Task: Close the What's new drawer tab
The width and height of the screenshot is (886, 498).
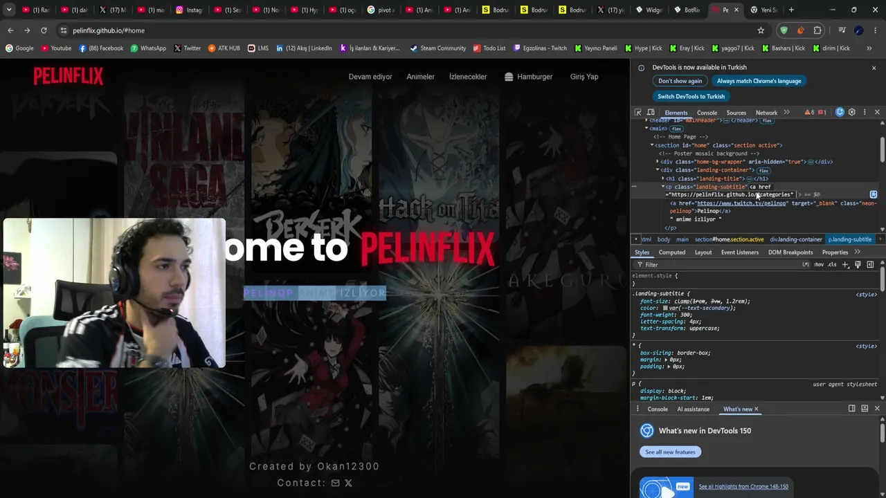Action: tap(756, 409)
